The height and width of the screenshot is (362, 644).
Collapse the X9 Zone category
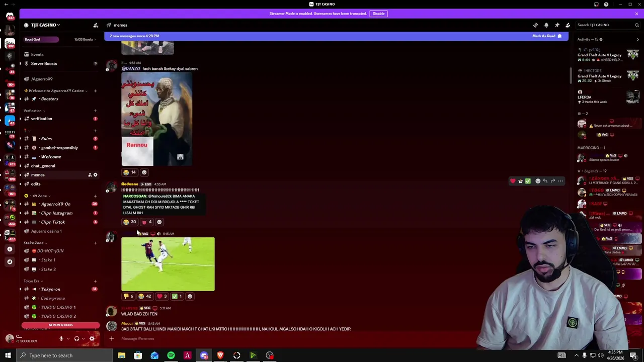click(x=38, y=196)
